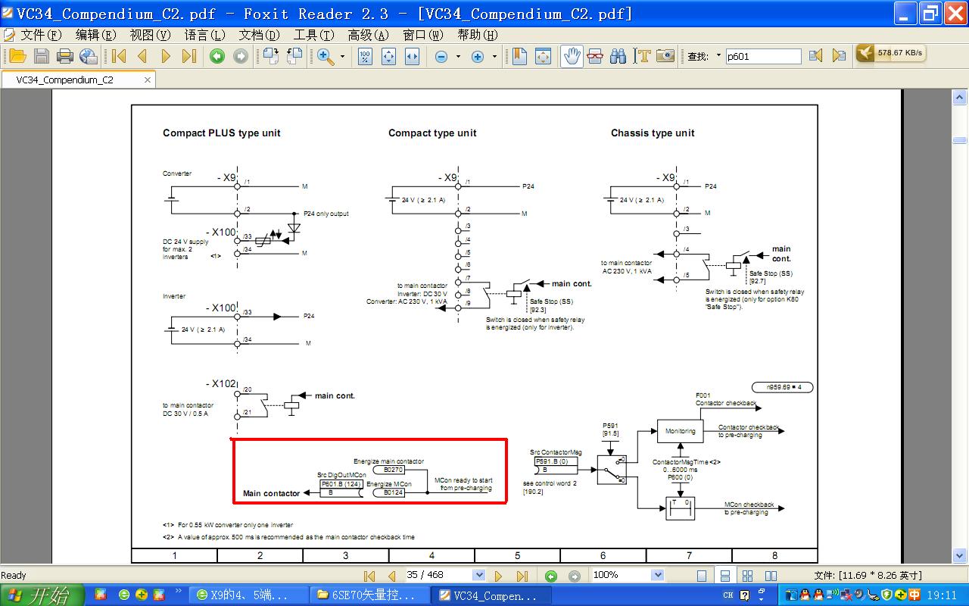This screenshot has height=606, width=969.
Task: Go to last page toolbar button
Action: (189, 56)
